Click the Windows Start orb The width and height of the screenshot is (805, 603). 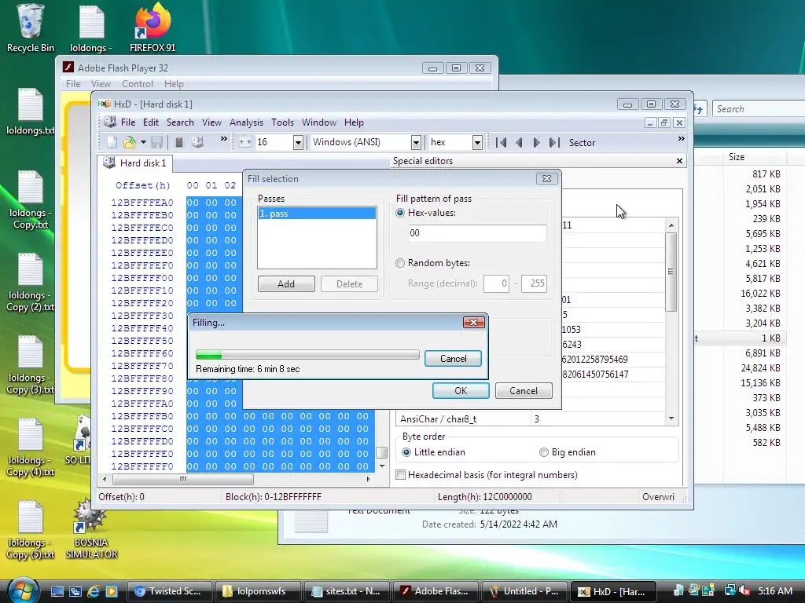point(23,590)
